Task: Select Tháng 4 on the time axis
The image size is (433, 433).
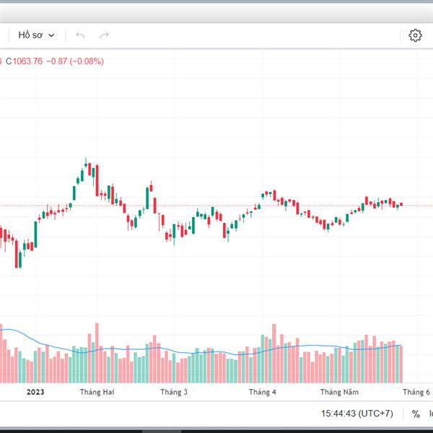Action: [x=263, y=392]
